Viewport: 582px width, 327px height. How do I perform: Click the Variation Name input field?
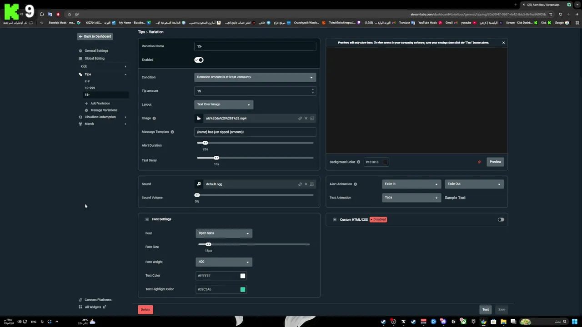[x=255, y=46]
